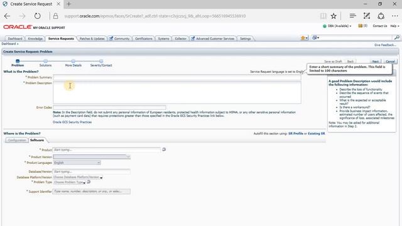
Task: Click the magnifier search button
Action: click(x=396, y=38)
